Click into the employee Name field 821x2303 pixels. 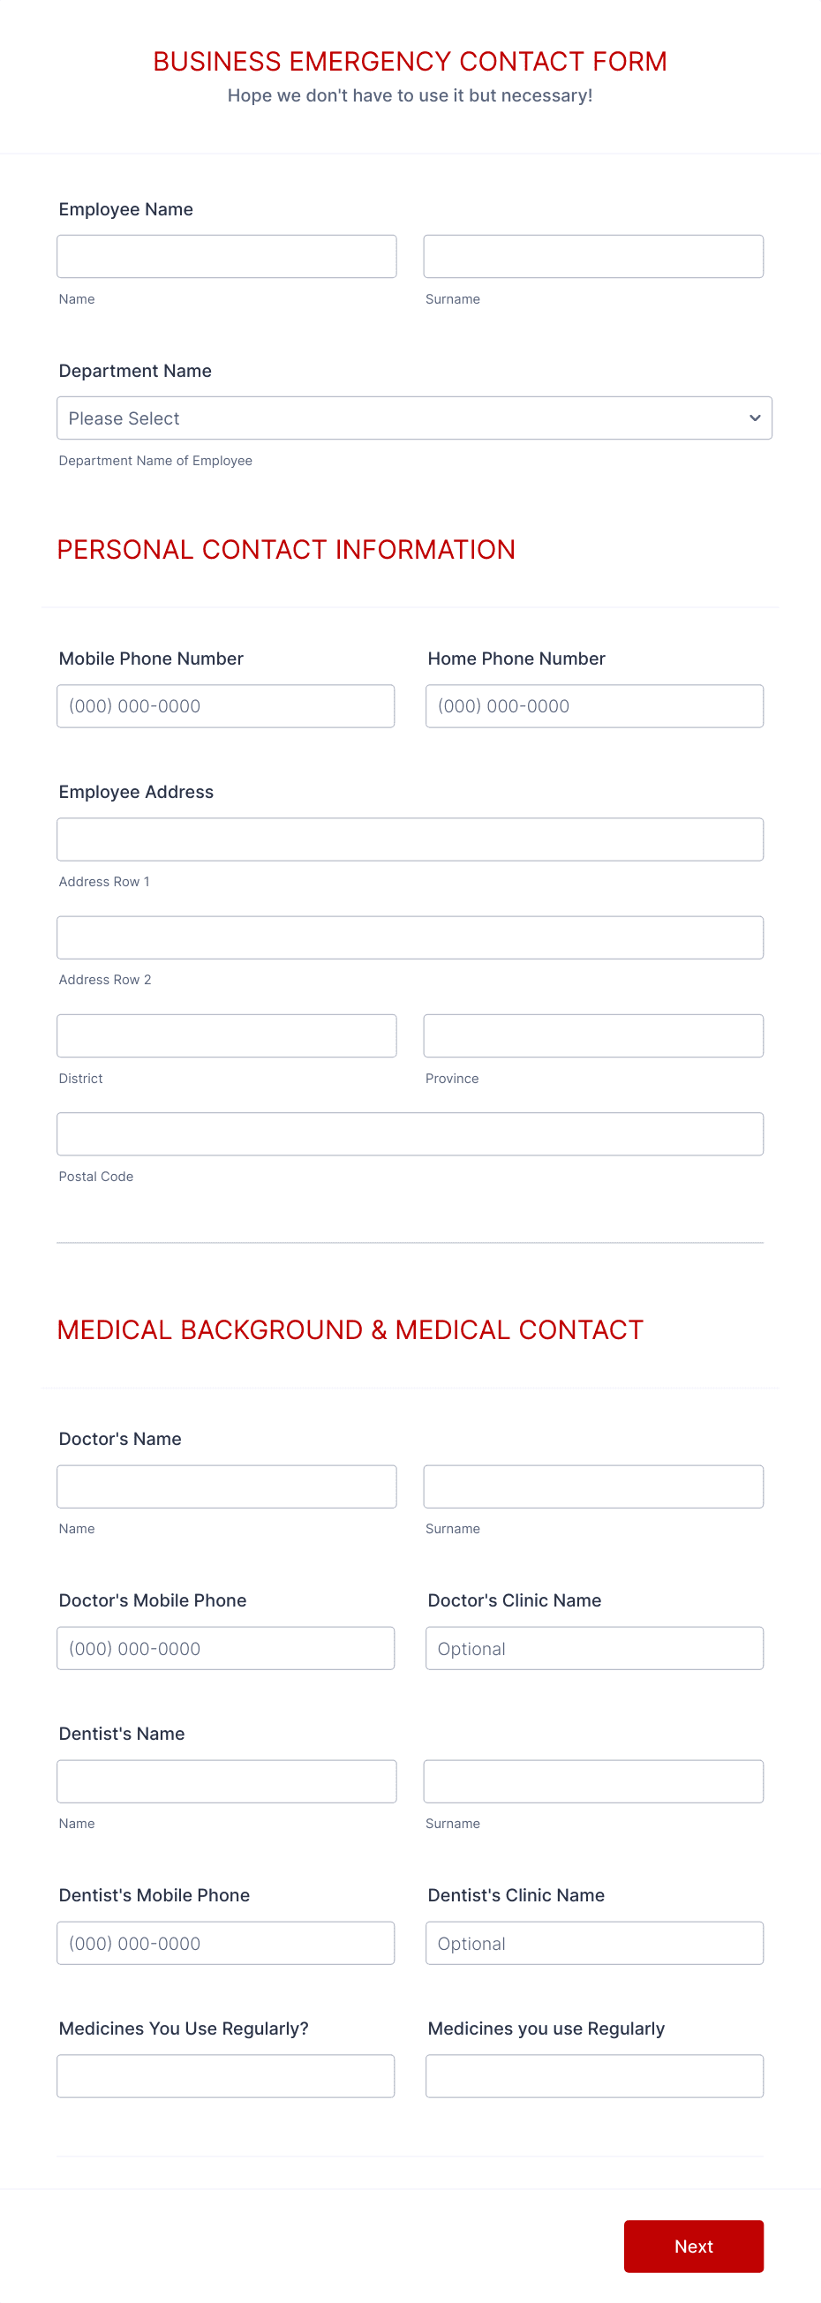point(226,256)
